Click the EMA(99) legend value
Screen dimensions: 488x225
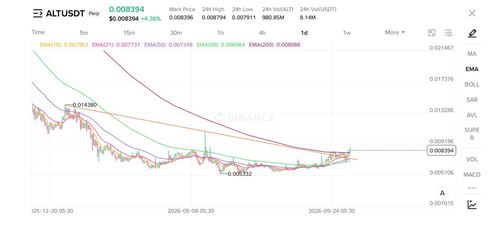click(x=221, y=44)
